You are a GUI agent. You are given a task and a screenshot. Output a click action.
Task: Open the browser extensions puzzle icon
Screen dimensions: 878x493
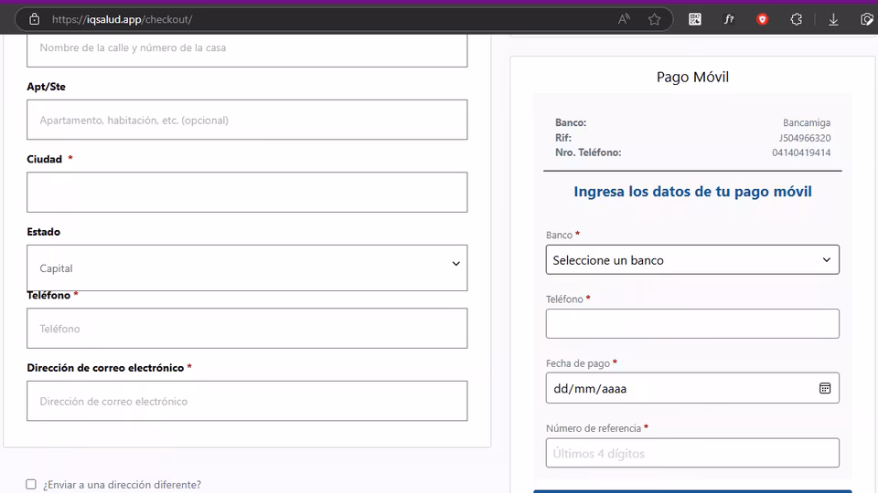pos(797,19)
